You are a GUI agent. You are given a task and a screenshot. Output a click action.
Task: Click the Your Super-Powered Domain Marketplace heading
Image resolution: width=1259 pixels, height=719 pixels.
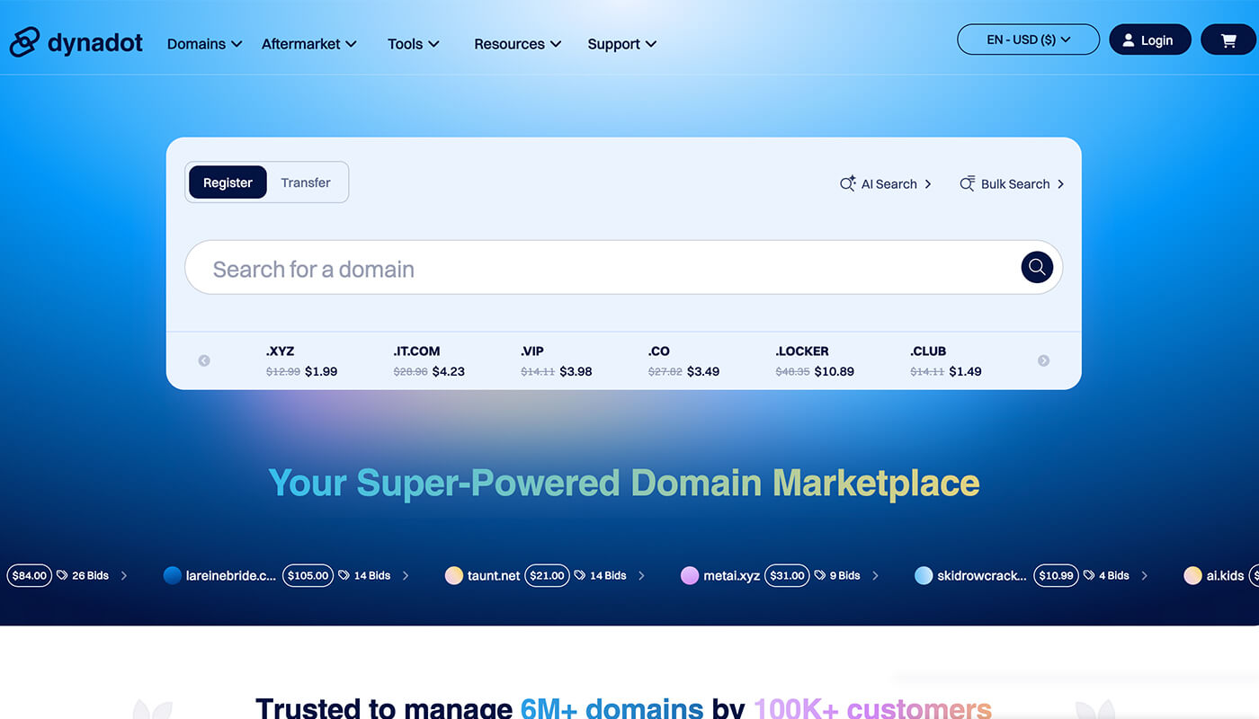[x=623, y=483]
